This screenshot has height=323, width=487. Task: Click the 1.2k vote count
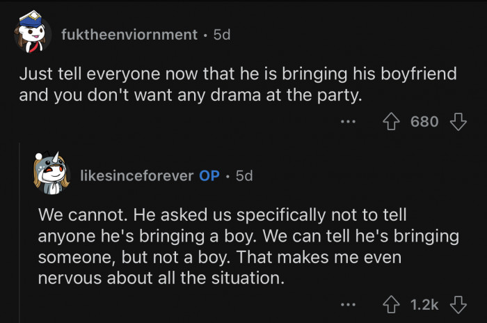426,304
